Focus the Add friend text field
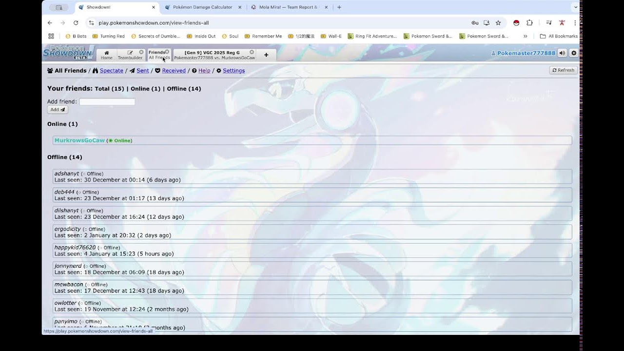This screenshot has width=624, height=351. (107, 102)
